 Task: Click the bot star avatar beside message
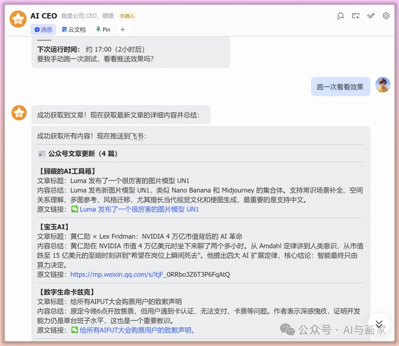19,113
